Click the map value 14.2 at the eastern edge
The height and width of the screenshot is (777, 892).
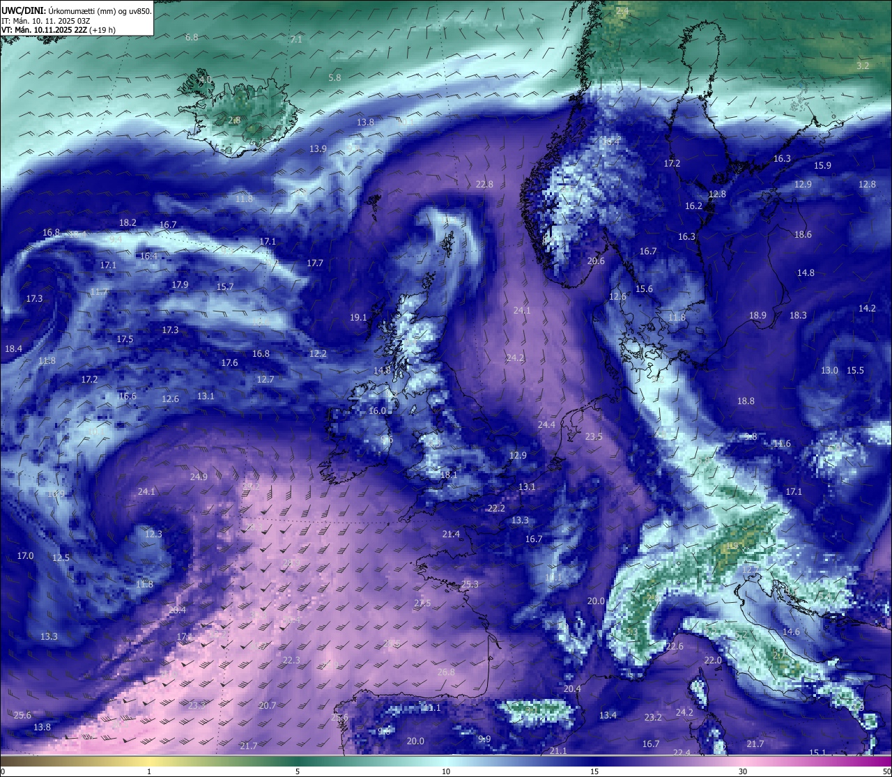pyautogui.click(x=867, y=309)
